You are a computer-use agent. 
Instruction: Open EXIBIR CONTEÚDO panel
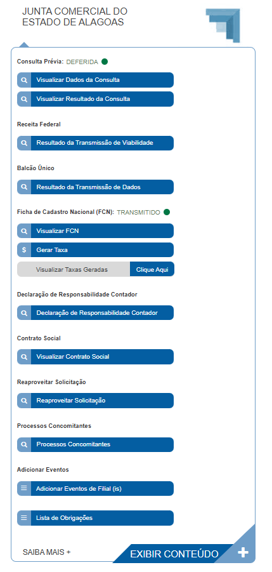(x=174, y=554)
